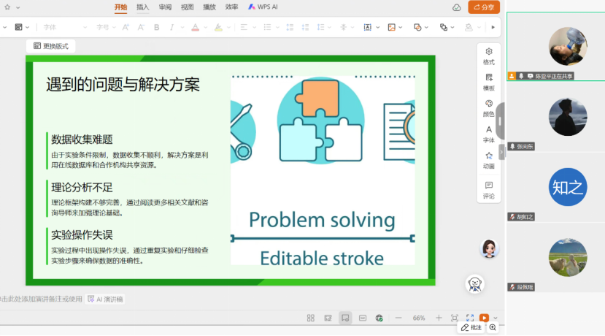Screen dimensions: 605x336
Task: Click the insert picture icon
Action: (x=392, y=27)
